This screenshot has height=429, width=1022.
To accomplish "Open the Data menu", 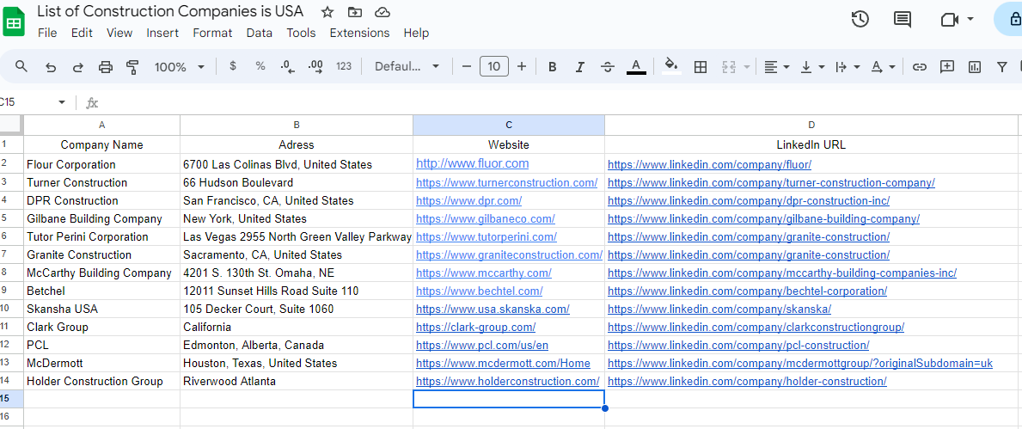I will 259,33.
